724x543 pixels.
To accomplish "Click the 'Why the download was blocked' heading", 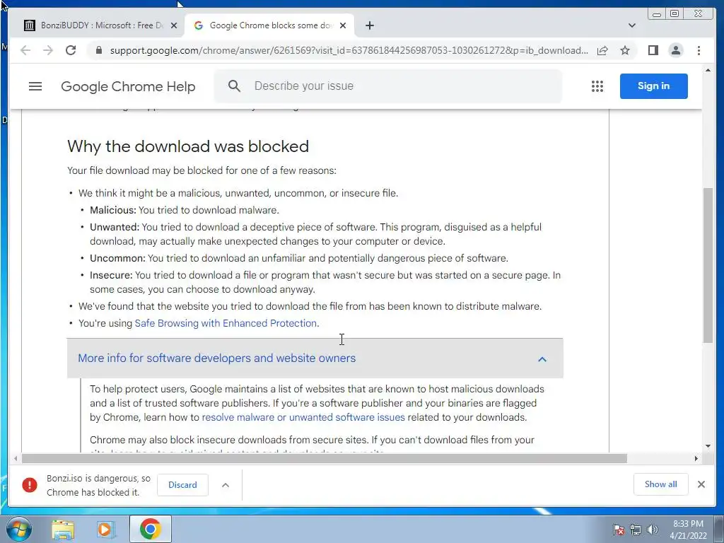I will [188, 146].
